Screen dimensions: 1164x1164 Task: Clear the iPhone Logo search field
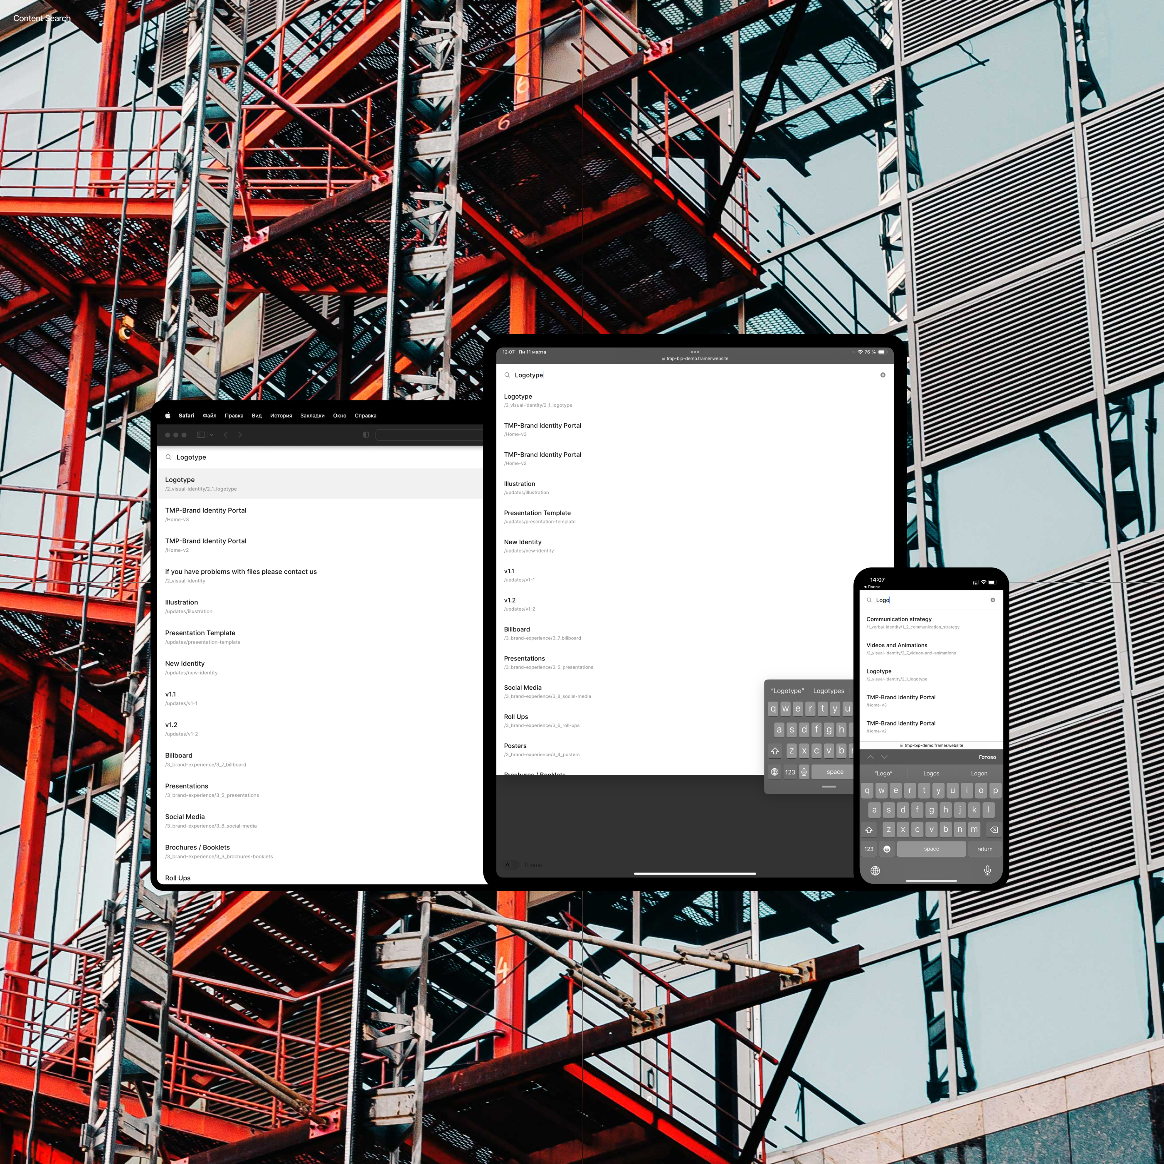993,600
